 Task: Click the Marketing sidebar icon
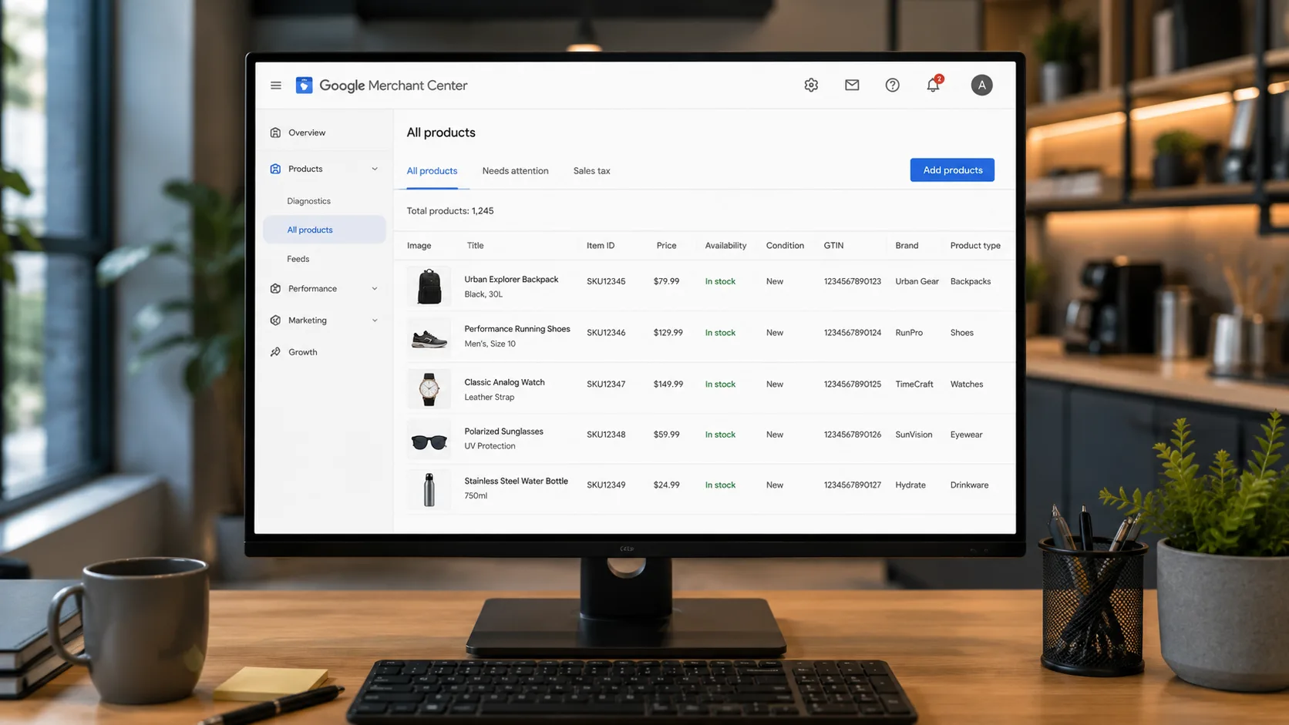tap(275, 321)
